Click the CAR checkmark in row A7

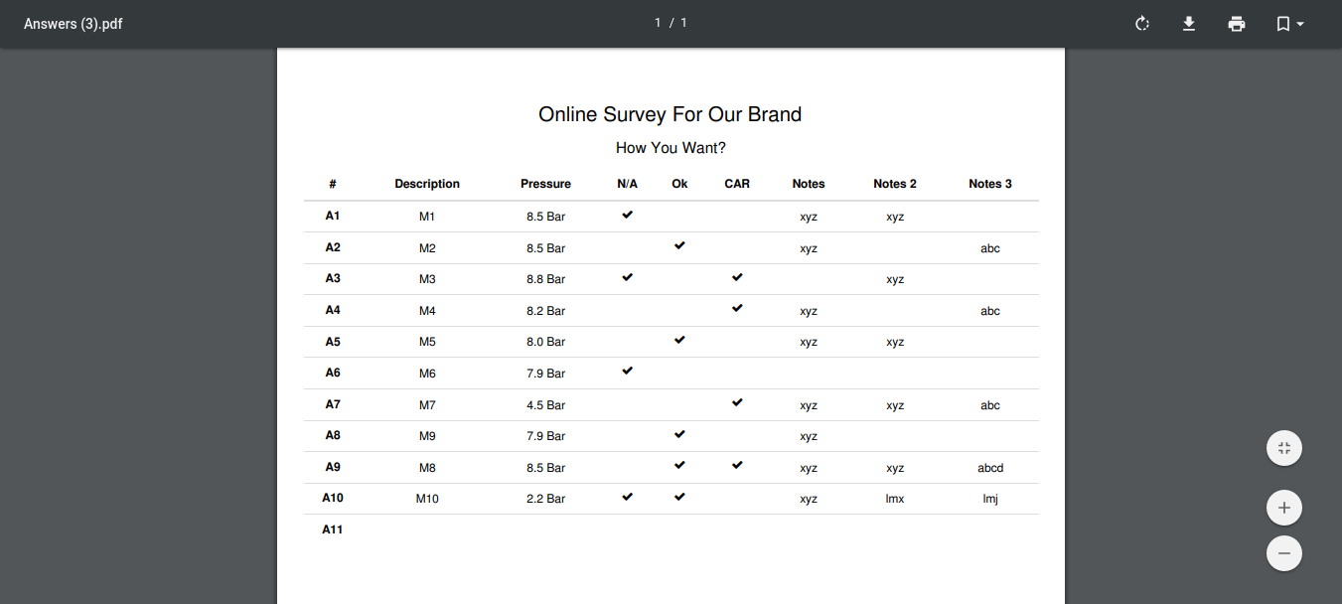pyautogui.click(x=737, y=402)
